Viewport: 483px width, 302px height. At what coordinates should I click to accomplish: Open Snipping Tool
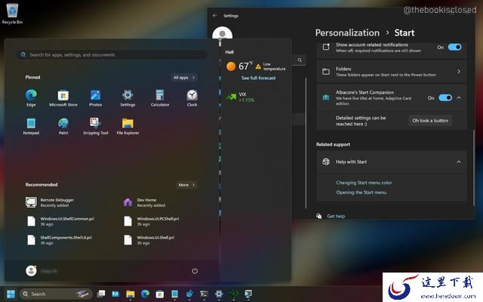(x=96, y=126)
